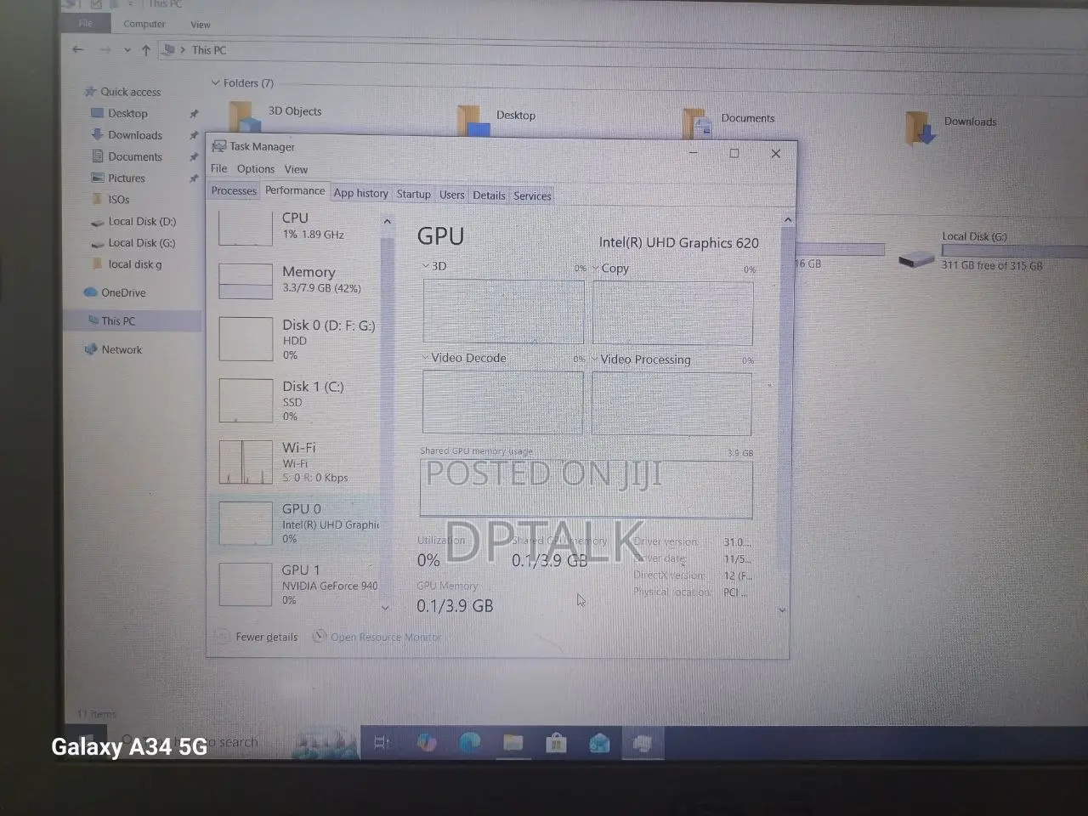Open the Computer ribbon tab in Explorer
The height and width of the screenshot is (816, 1088).
pos(144,24)
